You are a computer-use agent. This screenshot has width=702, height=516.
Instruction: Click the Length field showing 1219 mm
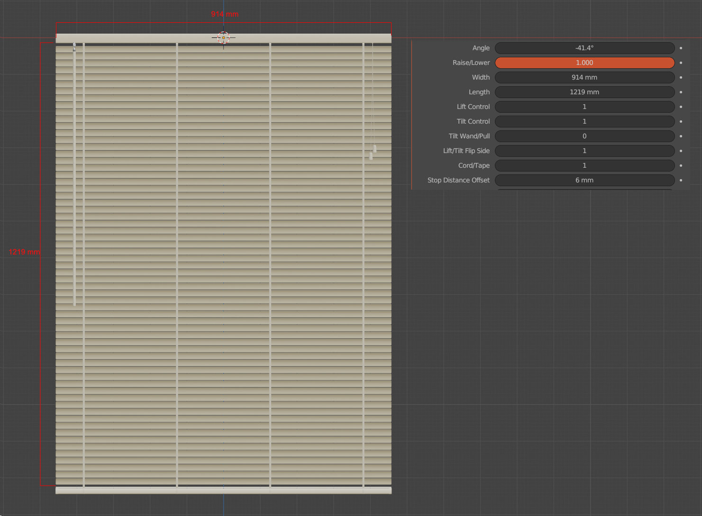pos(584,92)
